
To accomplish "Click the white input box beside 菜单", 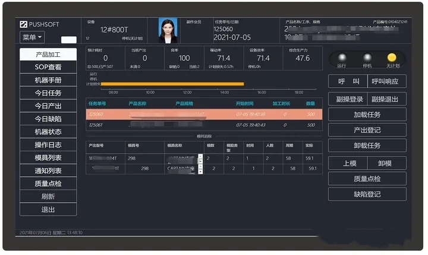I will pos(69,40).
